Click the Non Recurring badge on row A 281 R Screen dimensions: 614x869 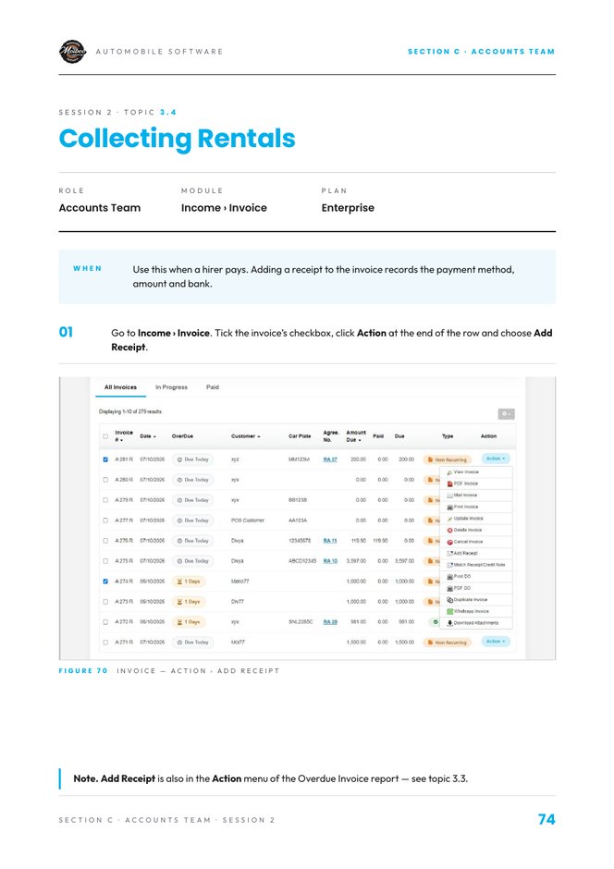[448, 459]
